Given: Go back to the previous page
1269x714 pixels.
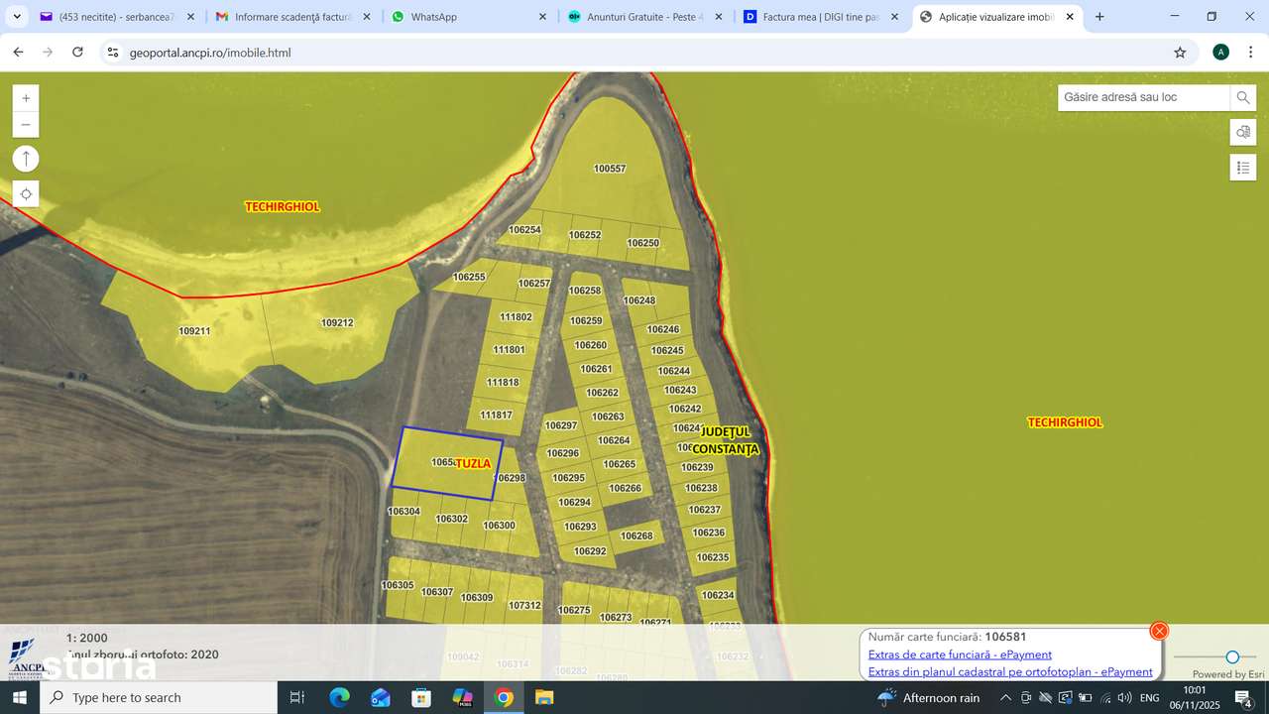Looking at the screenshot, I should coord(18,53).
